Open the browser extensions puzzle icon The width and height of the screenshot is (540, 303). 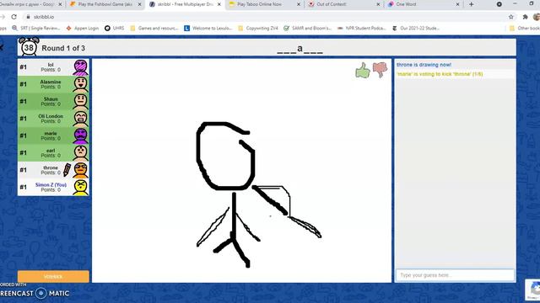click(x=525, y=17)
